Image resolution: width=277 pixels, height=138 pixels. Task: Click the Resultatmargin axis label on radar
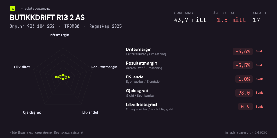[x=104, y=67]
